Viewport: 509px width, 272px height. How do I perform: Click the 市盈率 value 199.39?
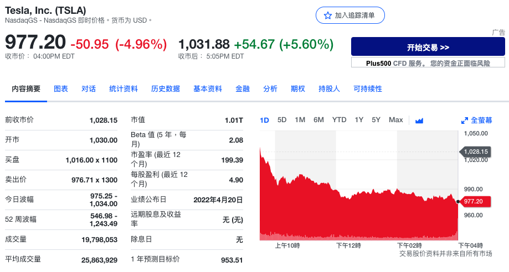pos(232,160)
